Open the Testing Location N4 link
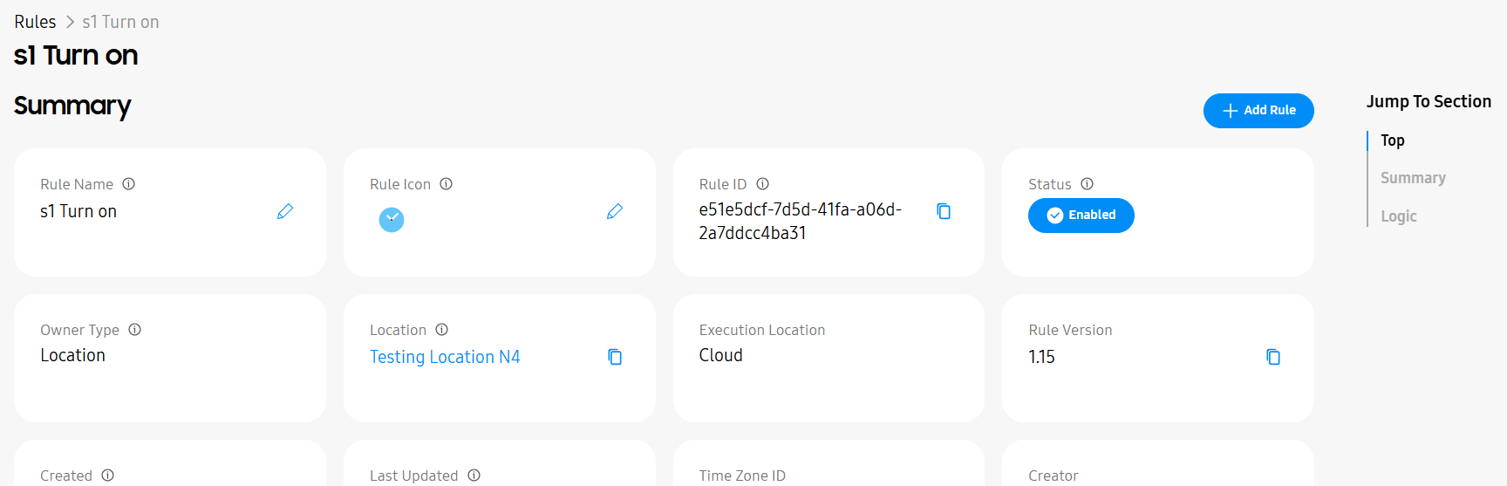Viewport: 1507px width, 486px height. [x=445, y=357]
